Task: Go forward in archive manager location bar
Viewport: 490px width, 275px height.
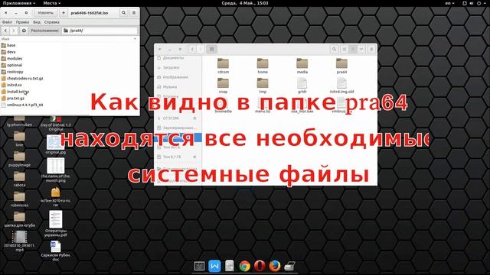Action: pos(14,31)
